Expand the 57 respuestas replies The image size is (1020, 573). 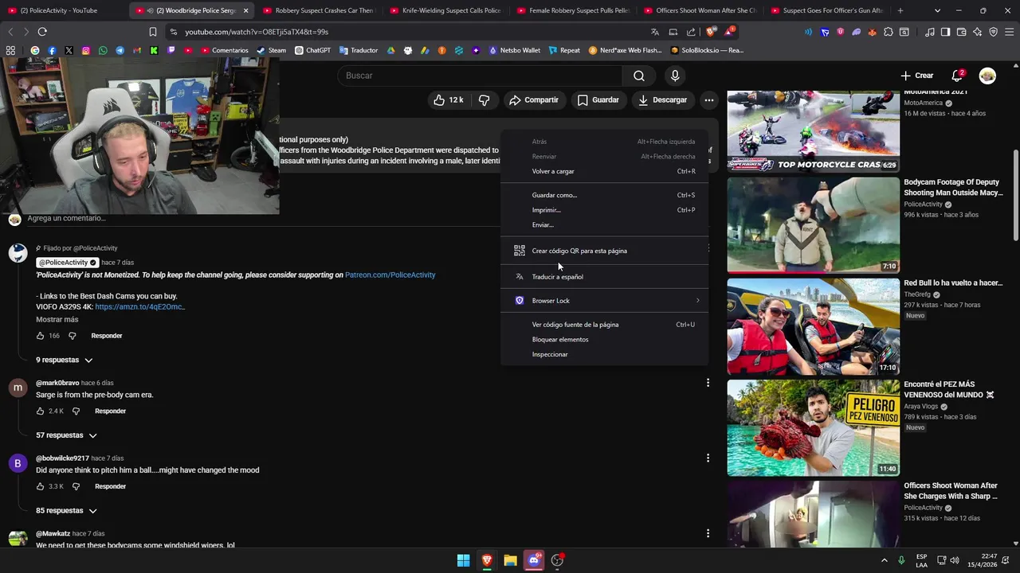point(66,435)
